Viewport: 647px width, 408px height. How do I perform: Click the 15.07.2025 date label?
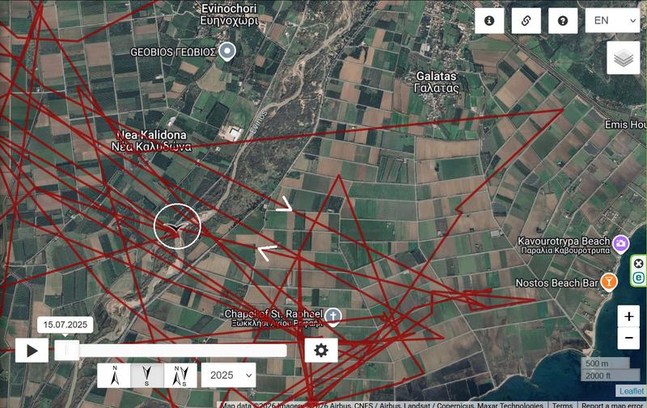coord(66,325)
